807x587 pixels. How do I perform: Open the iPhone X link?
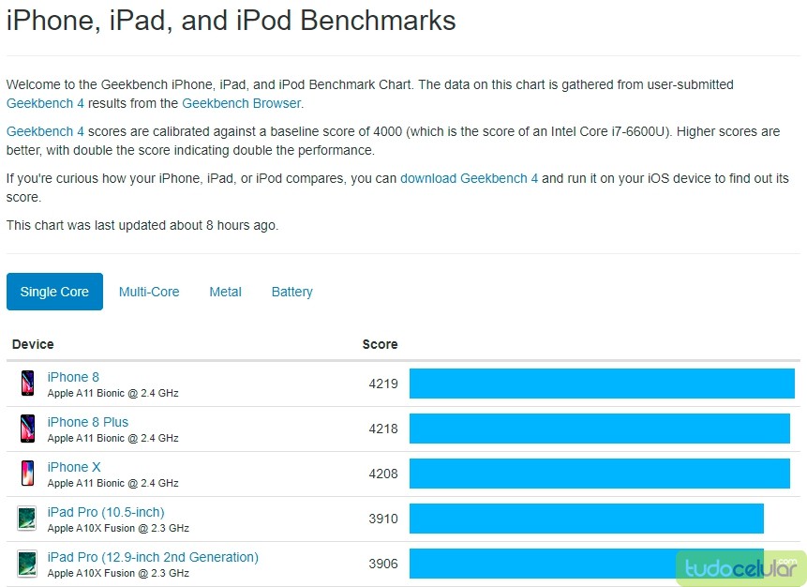pyautogui.click(x=74, y=467)
